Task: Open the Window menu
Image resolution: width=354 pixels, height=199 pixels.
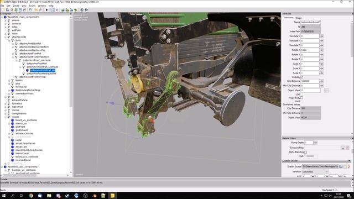Action: (42, 6)
